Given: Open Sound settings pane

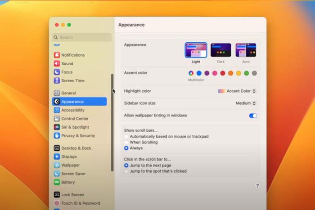Looking at the screenshot, I should [79, 63].
